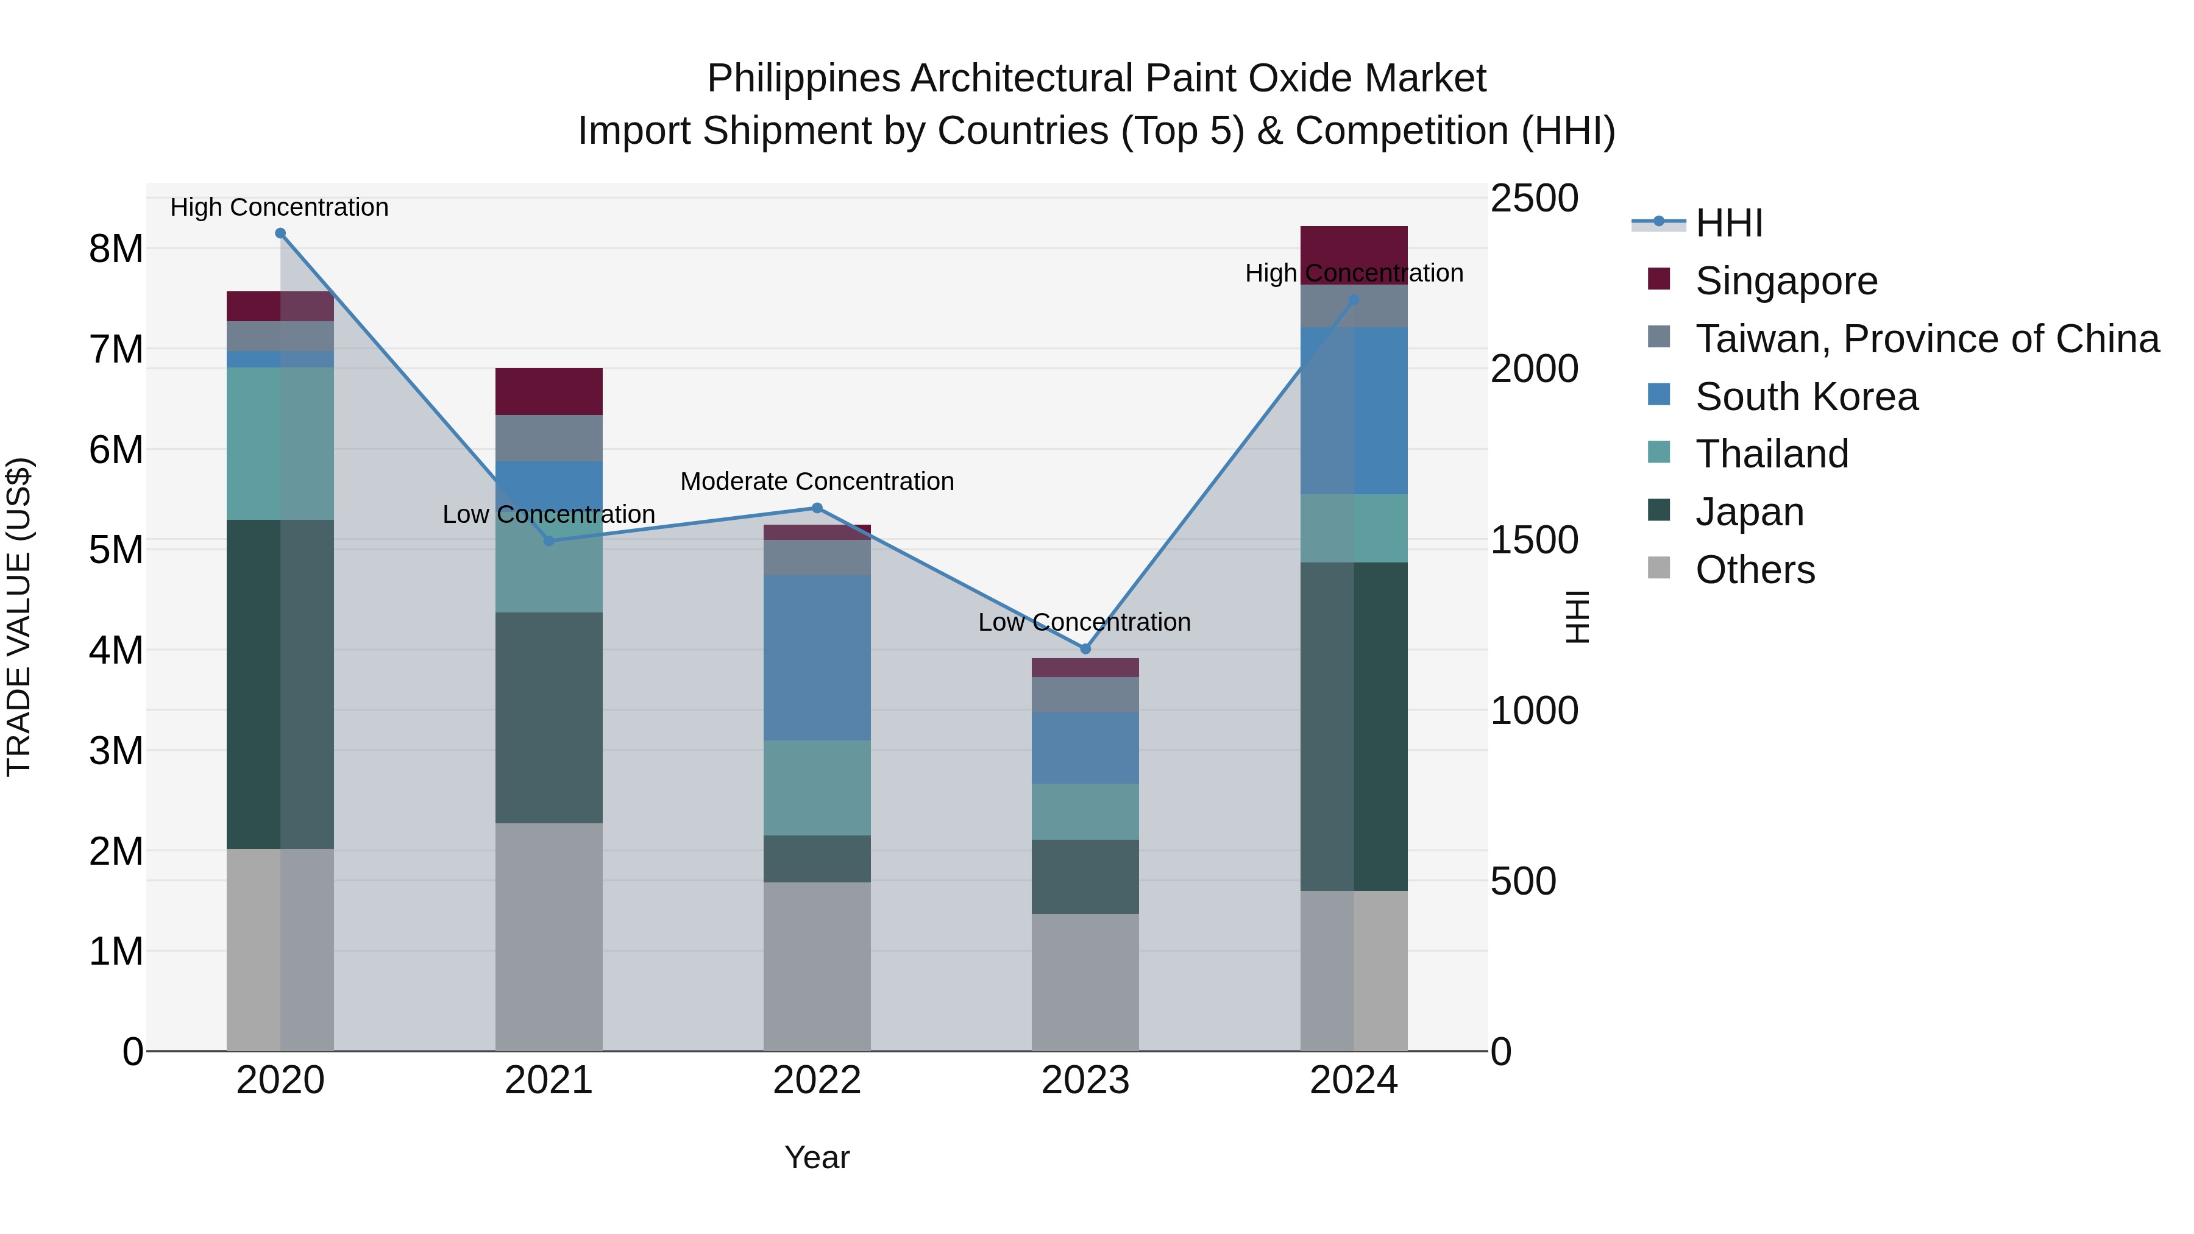Viewport: 2194px width, 1234px height.
Task: Click the 'Low Concentration' label at 2023
Action: tap(1084, 623)
